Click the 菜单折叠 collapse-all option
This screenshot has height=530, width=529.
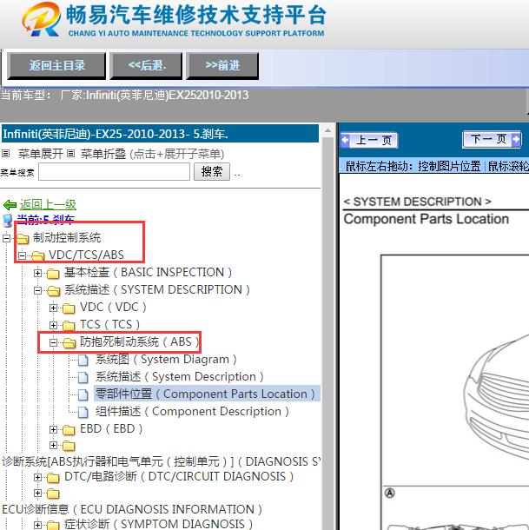103,154
